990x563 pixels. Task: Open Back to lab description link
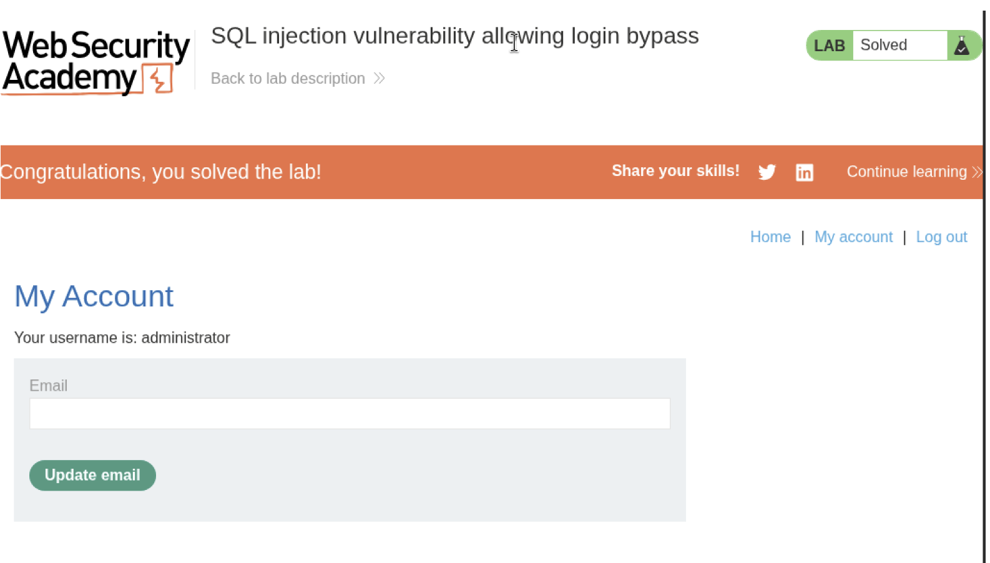[x=288, y=79]
